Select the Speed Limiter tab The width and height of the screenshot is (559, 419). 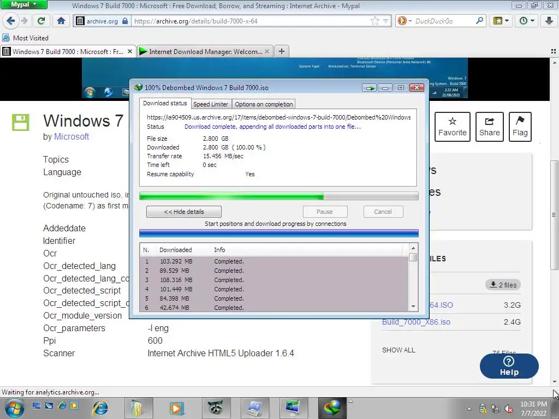pyautogui.click(x=211, y=104)
